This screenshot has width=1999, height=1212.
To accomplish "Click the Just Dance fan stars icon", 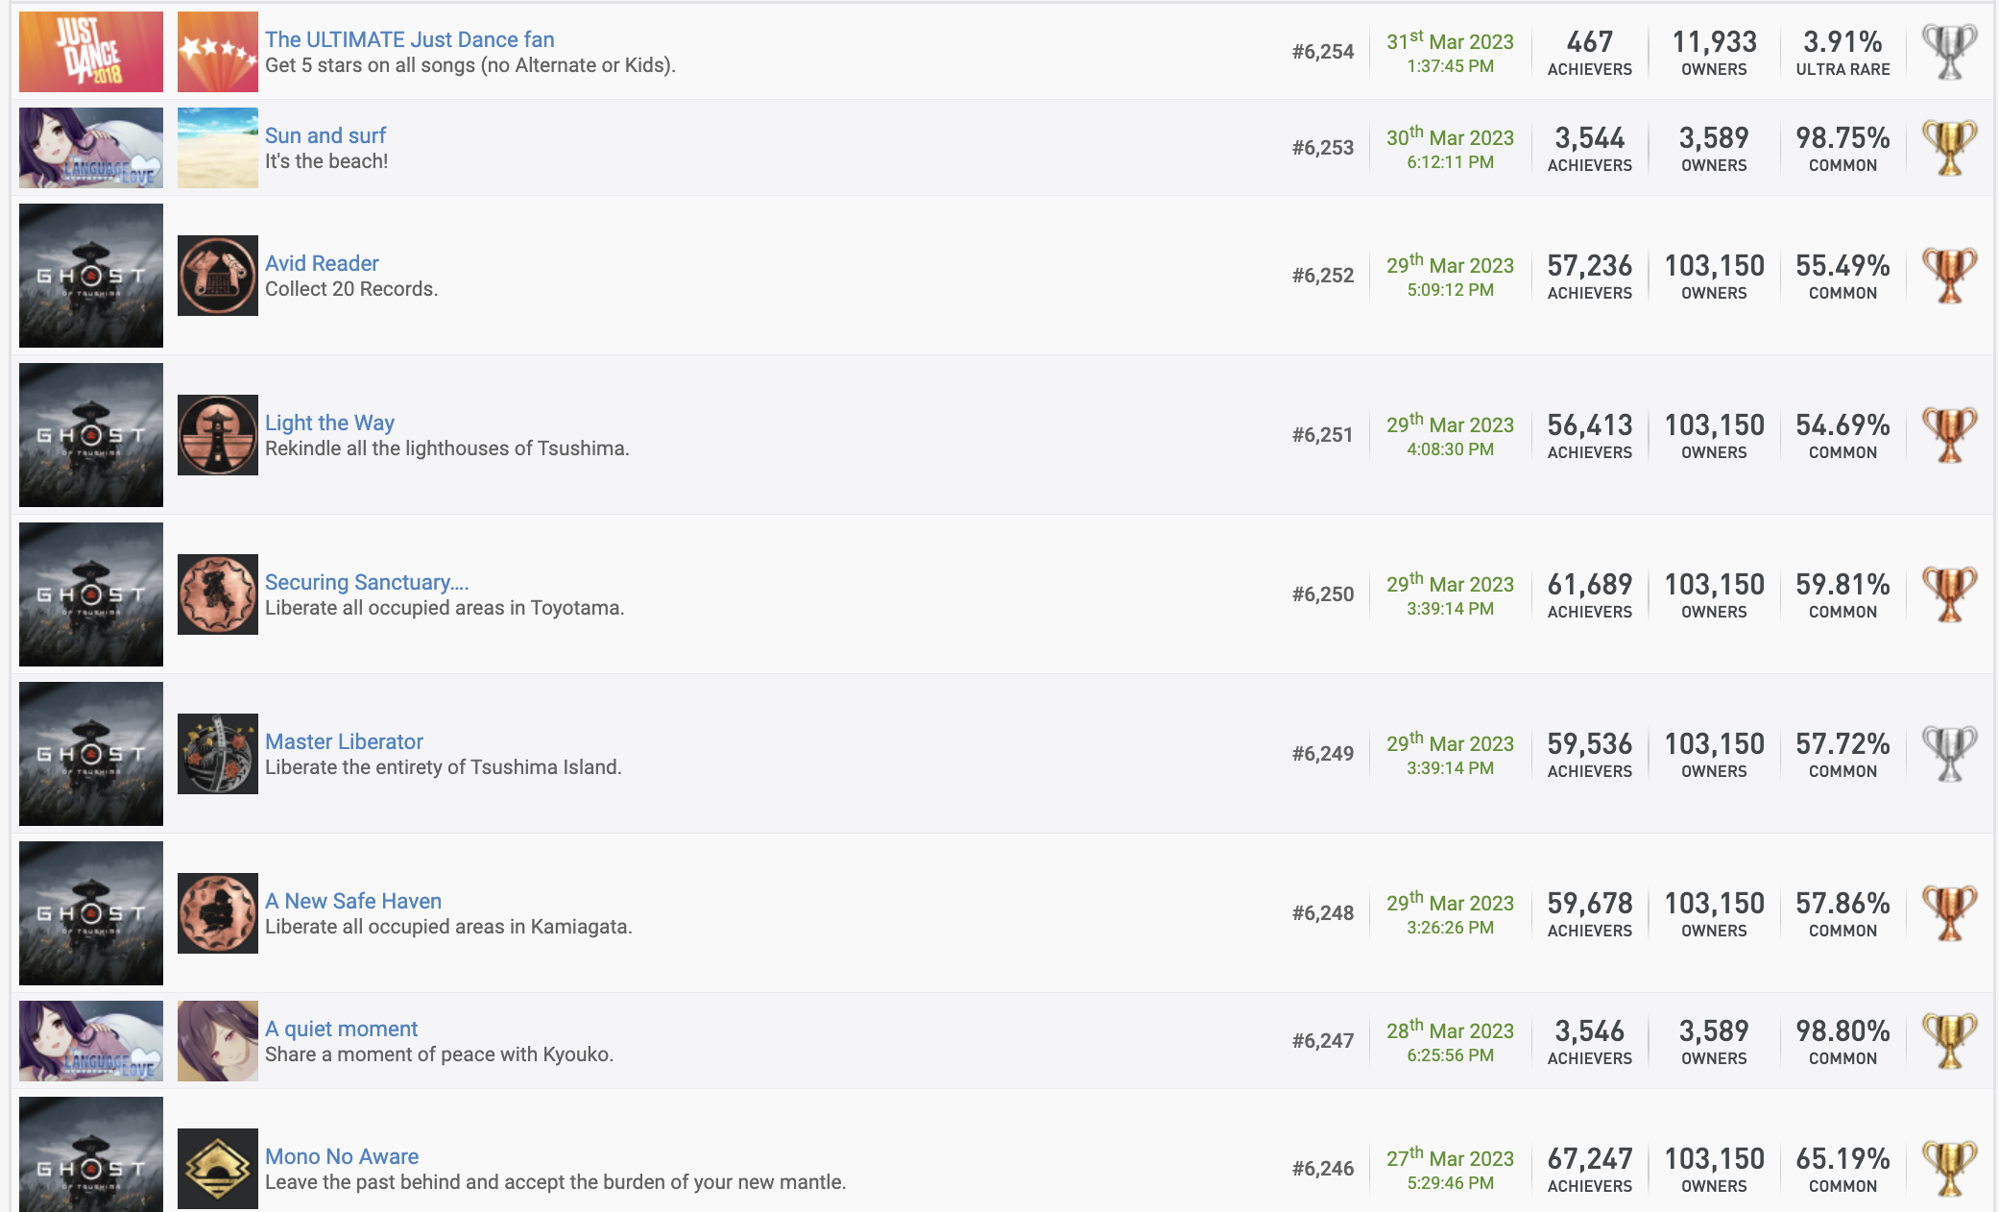I will (x=218, y=52).
